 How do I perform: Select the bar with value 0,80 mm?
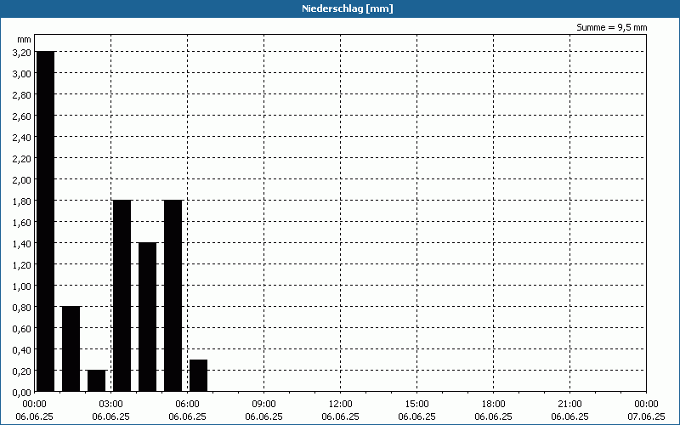coord(71,348)
